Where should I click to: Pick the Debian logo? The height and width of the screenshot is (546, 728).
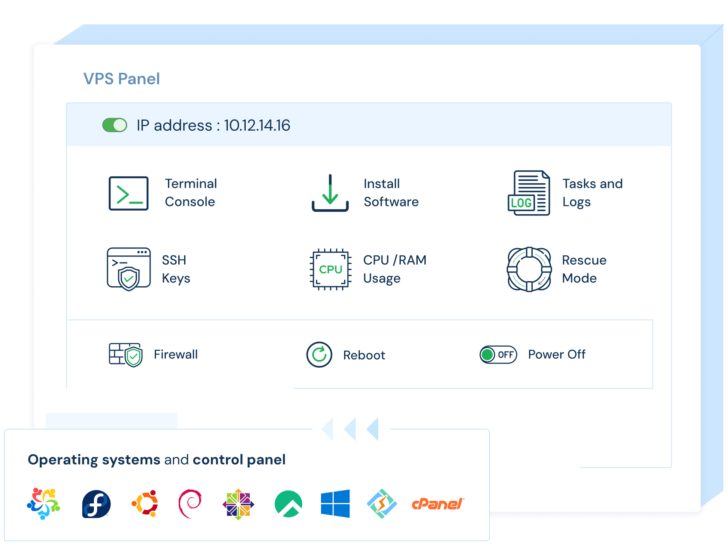point(190,504)
